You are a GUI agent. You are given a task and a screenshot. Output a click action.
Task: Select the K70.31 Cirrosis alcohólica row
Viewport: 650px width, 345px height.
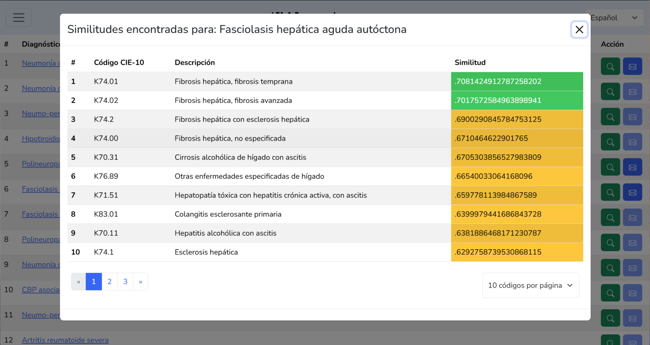coord(240,157)
